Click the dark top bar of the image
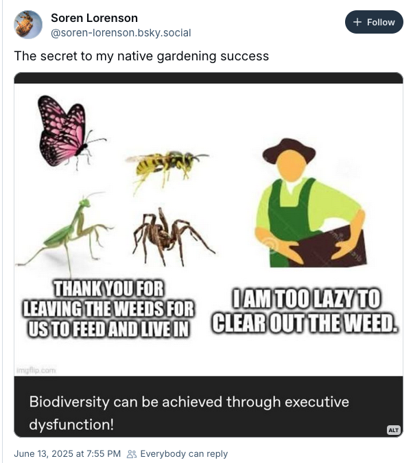The height and width of the screenshot is (463, 413). coord(208,78)
